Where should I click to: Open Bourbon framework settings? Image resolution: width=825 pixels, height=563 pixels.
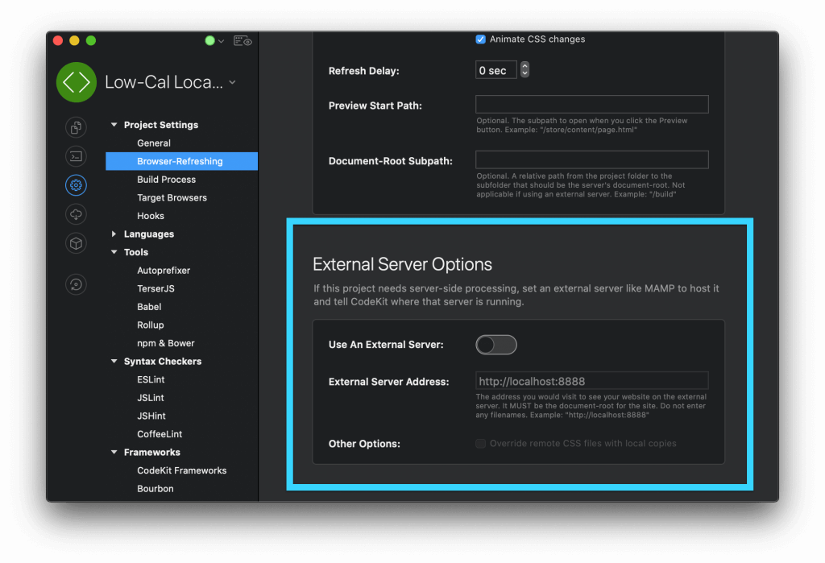coord(155,489)
